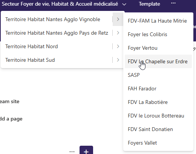Select Territoire Habitat Nantes Agglo Vignoble
Viewport: 196px width, 154px height.
point(53,19)
